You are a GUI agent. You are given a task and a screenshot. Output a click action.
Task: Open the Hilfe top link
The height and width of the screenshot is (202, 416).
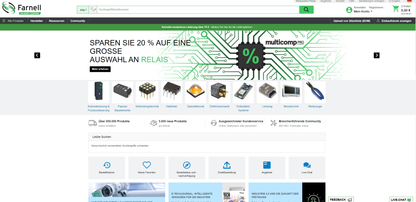(352, 1)
